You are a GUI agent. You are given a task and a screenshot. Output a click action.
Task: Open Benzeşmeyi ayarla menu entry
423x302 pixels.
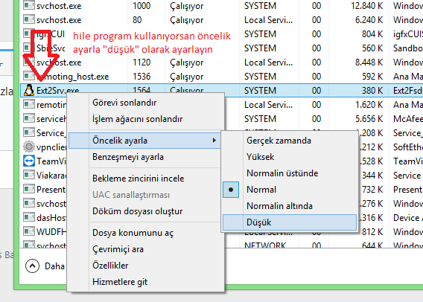pyautogui.click(x=128, y=157)
